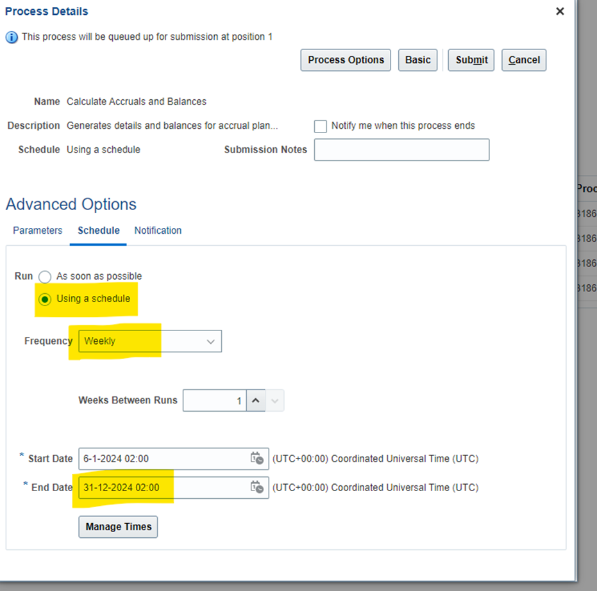Switch to the Parameters tab

pos(37,231)
